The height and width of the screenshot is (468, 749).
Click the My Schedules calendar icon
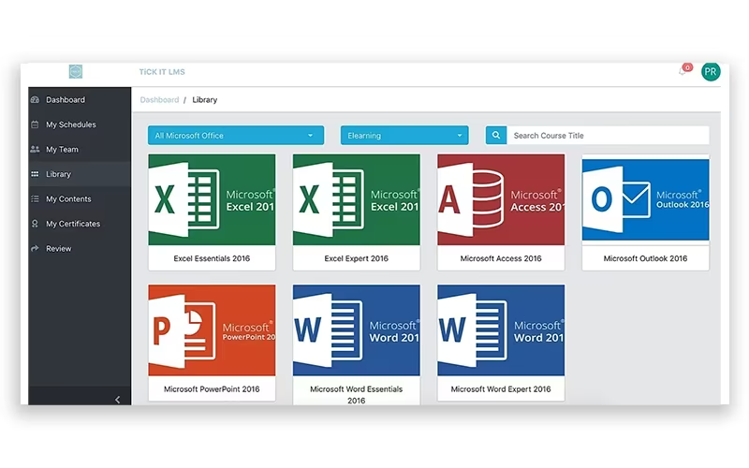(x=35, y=124)
